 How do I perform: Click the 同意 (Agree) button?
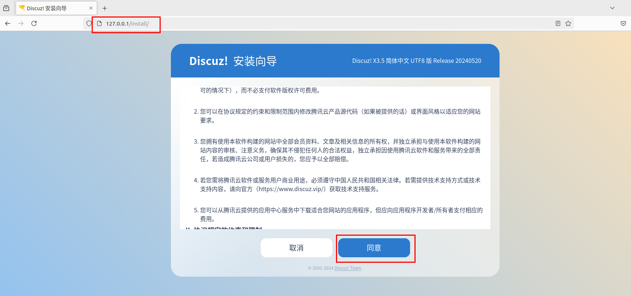(x=374, y=248)
